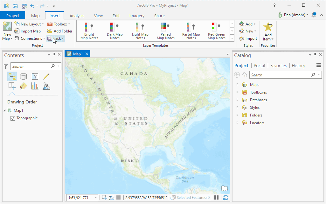Pause map drawing with pause button

[217, 198]
